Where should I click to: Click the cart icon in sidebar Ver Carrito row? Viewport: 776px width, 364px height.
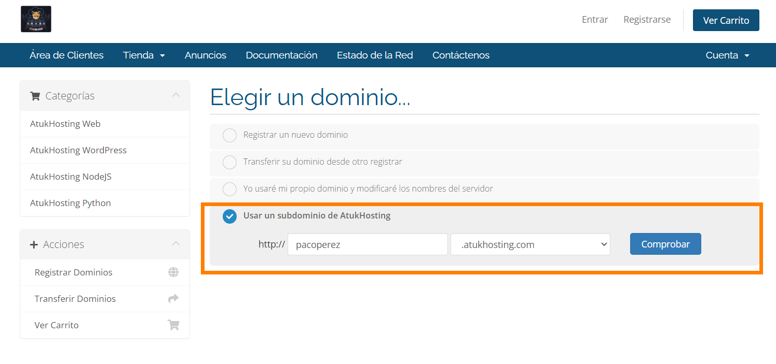(173, 325)
